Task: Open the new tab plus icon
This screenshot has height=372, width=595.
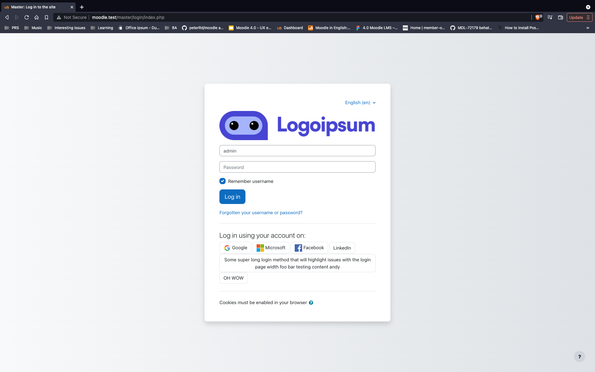Action: click(x=82, y=7)
